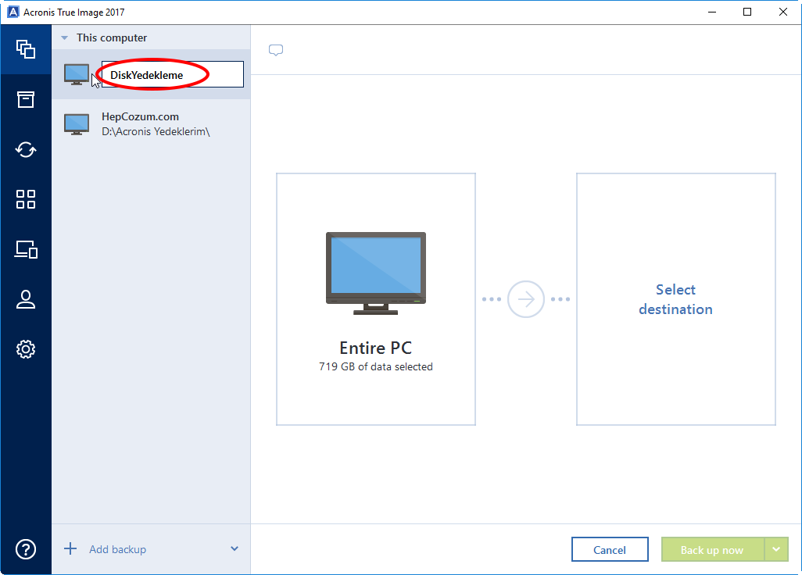Viewport: 802px width, 575px height.
Task: Click the comment bubble icon
Action: point(276,50)
